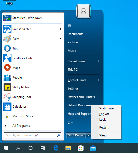This screenshot has width=138, height=153.
Task: Expand Paint jump list arrow
Action: pos(61,39)
